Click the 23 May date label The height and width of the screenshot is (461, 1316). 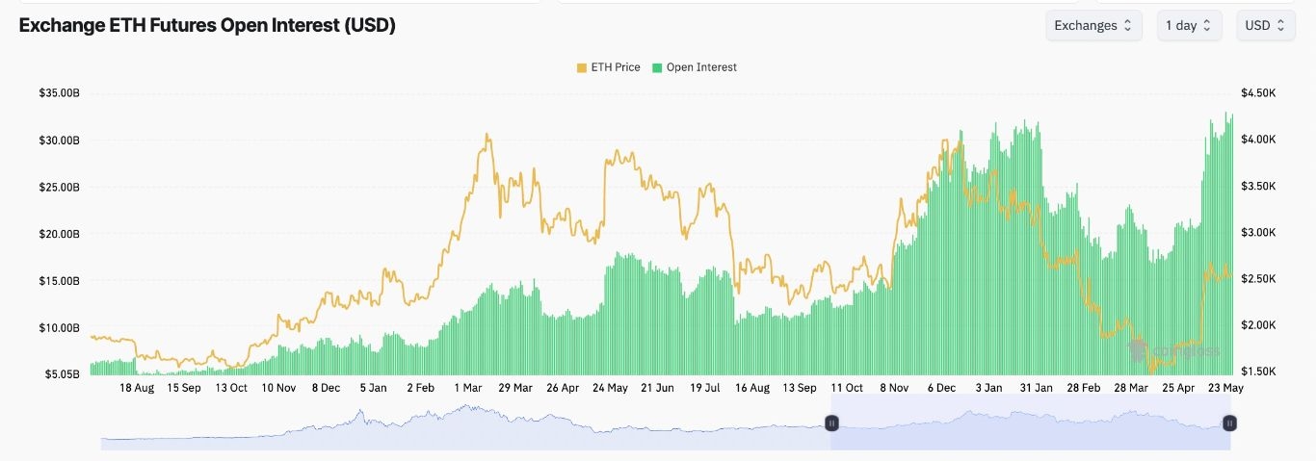tap(1224, 388)
